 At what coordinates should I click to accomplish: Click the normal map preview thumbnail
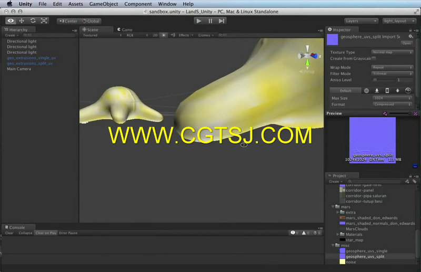373,140
